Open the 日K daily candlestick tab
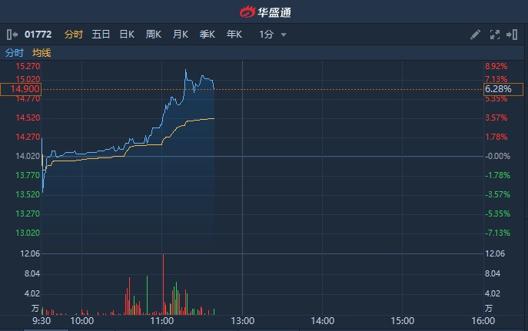This screenshot has width=528, height=331. [127, 35]
